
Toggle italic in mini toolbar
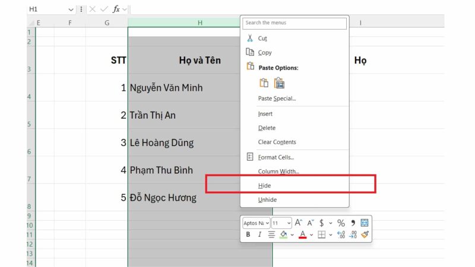point(259,234)
